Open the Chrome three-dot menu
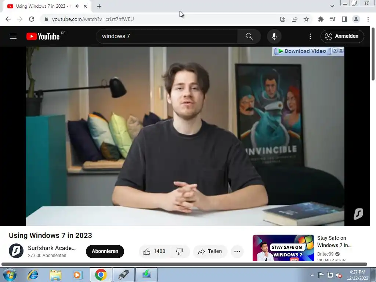 (368, 19)
